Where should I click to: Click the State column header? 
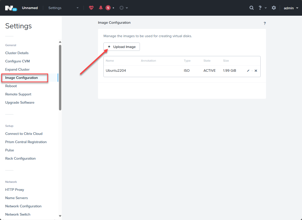[x=207, y=61]
